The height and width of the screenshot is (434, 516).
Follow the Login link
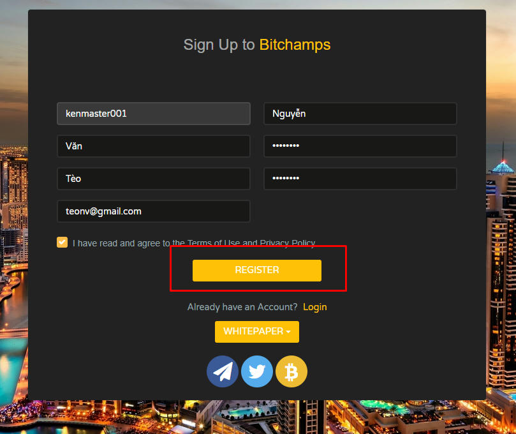point(315,307)
